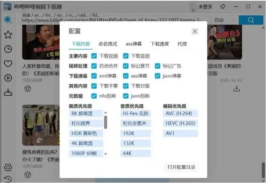Screen dimensions: 266x183
Task: Select AVC (H.264) codec item
Action: click(180, 113)
